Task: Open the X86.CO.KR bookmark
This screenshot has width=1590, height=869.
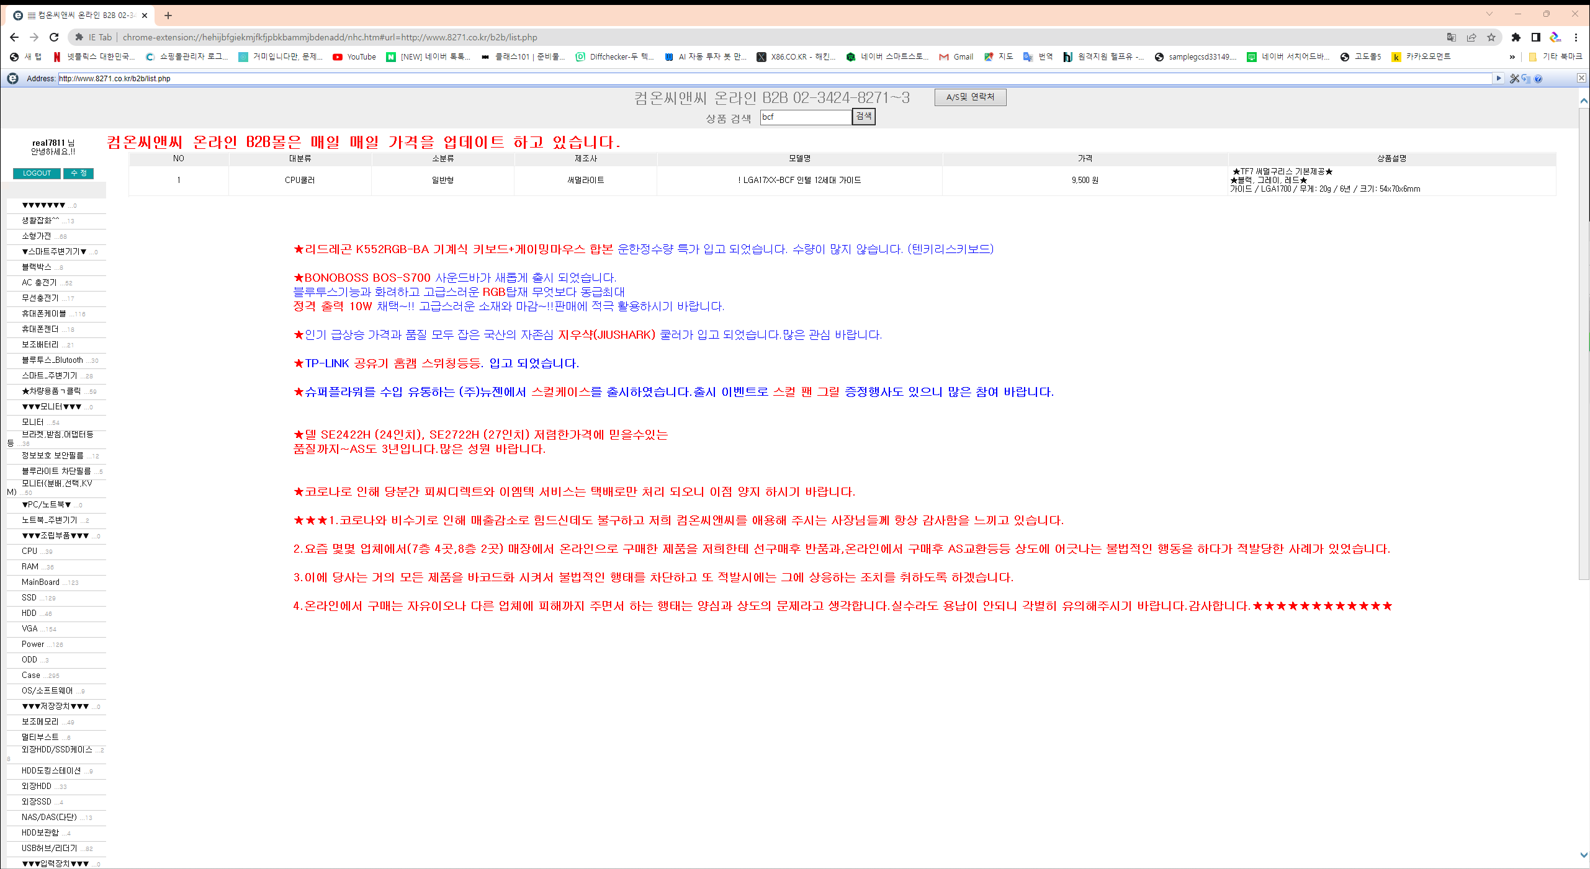Action: [796, 56]
